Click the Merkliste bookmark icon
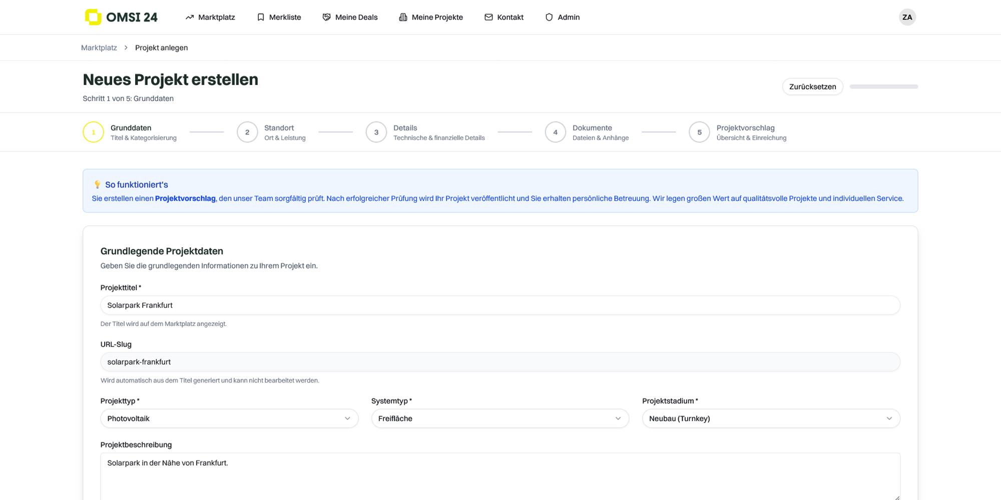Viewport: 1001px width, 500px height. coord(261,17)
